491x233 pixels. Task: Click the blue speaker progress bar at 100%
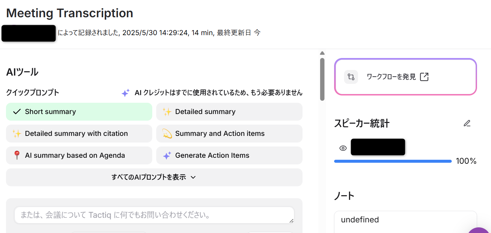point(392,161)
